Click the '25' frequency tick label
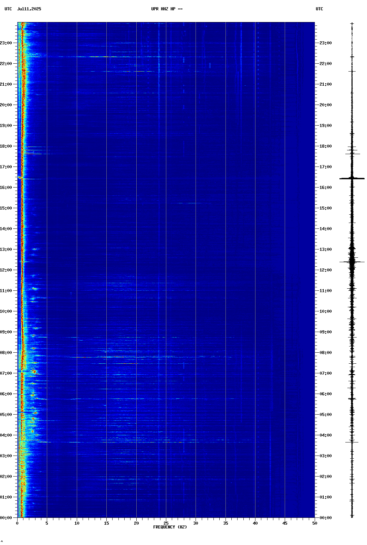The width and height of the screenshot is (367, 545). (x=166, y=523)
